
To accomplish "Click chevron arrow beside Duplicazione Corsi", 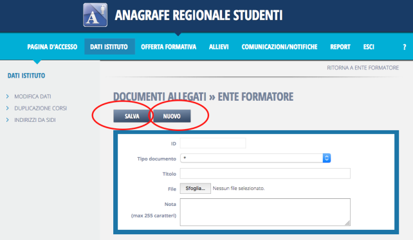I will coord(7,108).
